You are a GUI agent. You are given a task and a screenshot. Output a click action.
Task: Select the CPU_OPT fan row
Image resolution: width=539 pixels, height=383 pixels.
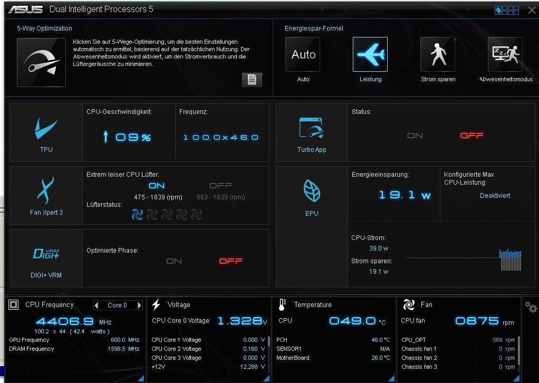tap(458, 340)
